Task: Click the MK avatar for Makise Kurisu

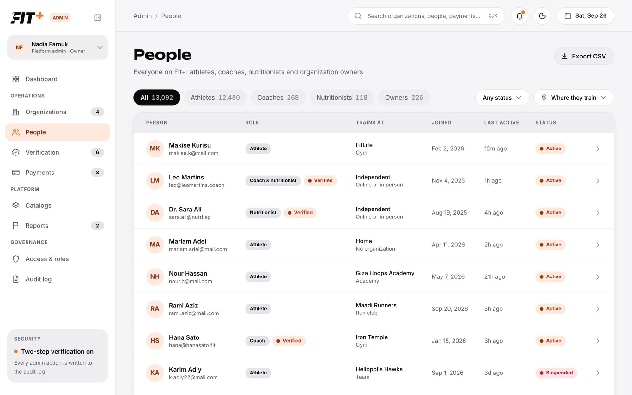Action: (155, 149)
